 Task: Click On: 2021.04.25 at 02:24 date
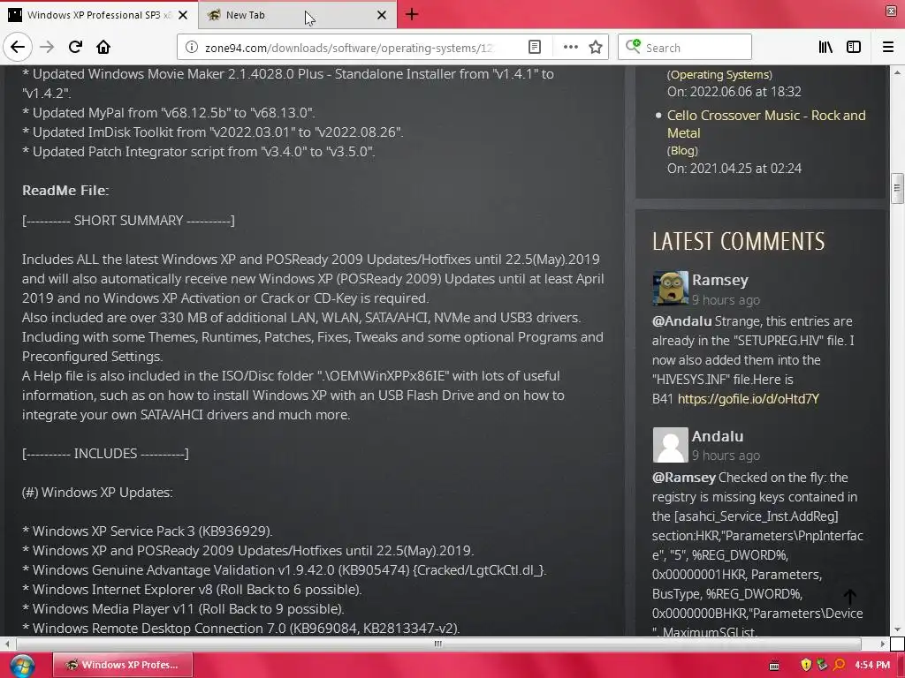click(x=734, y=169)
